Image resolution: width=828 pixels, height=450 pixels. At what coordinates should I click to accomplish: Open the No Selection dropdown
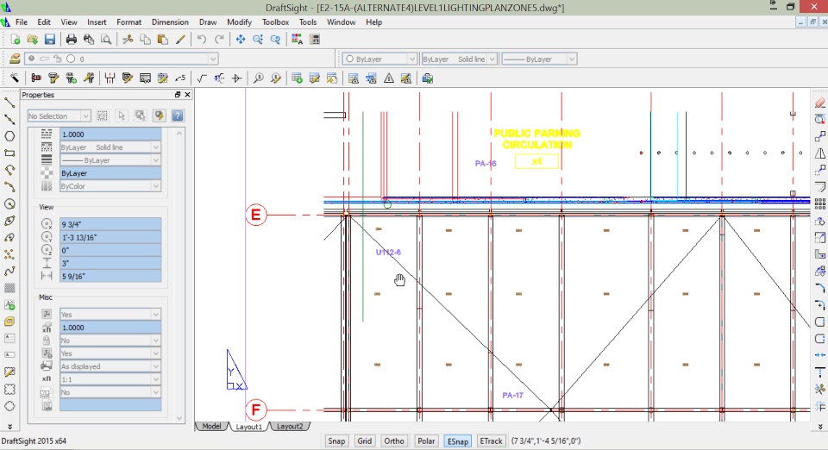pyautogui.click(x=59, y=116)
